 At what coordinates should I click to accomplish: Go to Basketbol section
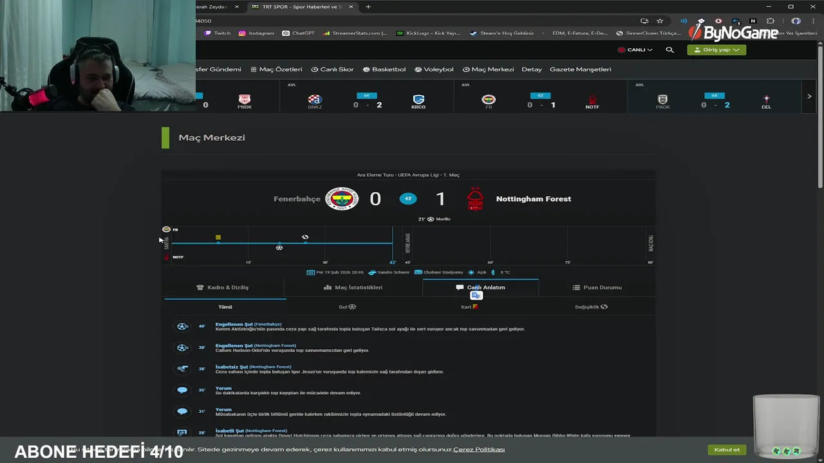[384, 69]
